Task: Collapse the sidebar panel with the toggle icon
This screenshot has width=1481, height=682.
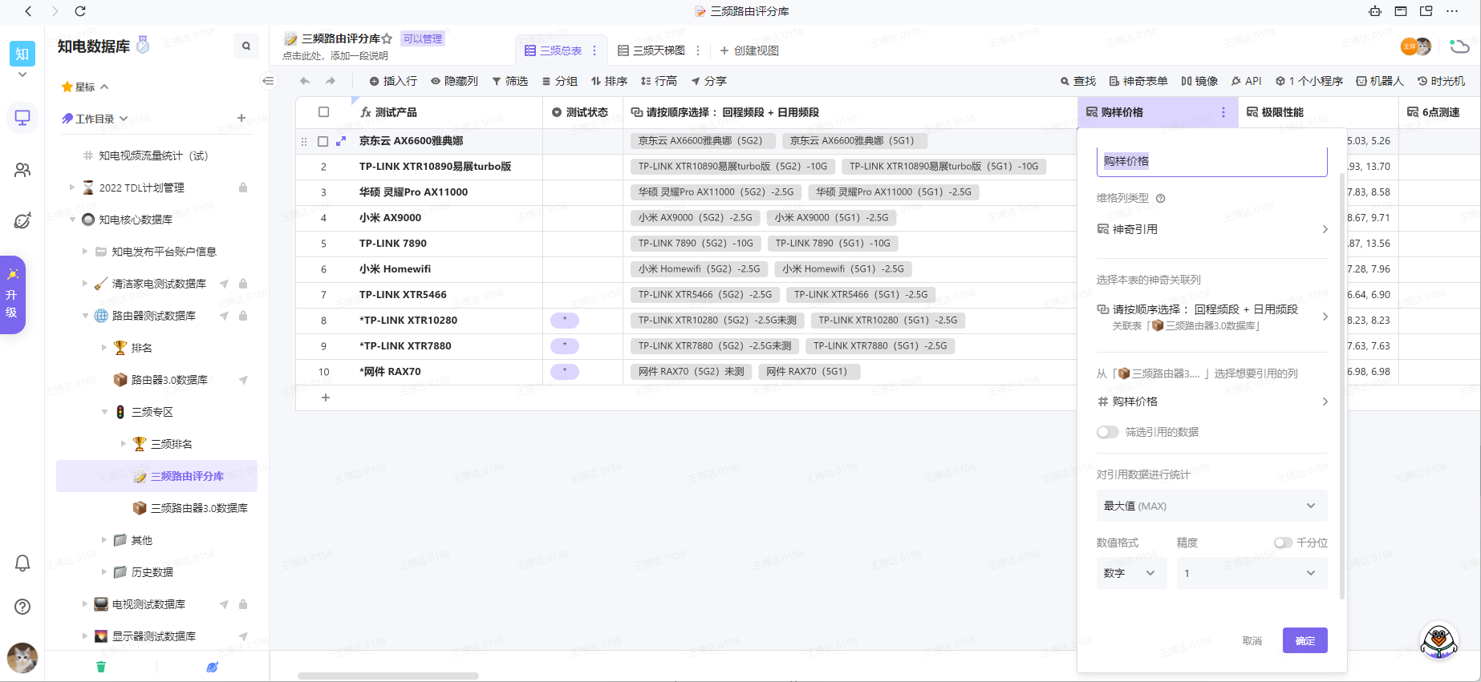Action: (268, 81)
